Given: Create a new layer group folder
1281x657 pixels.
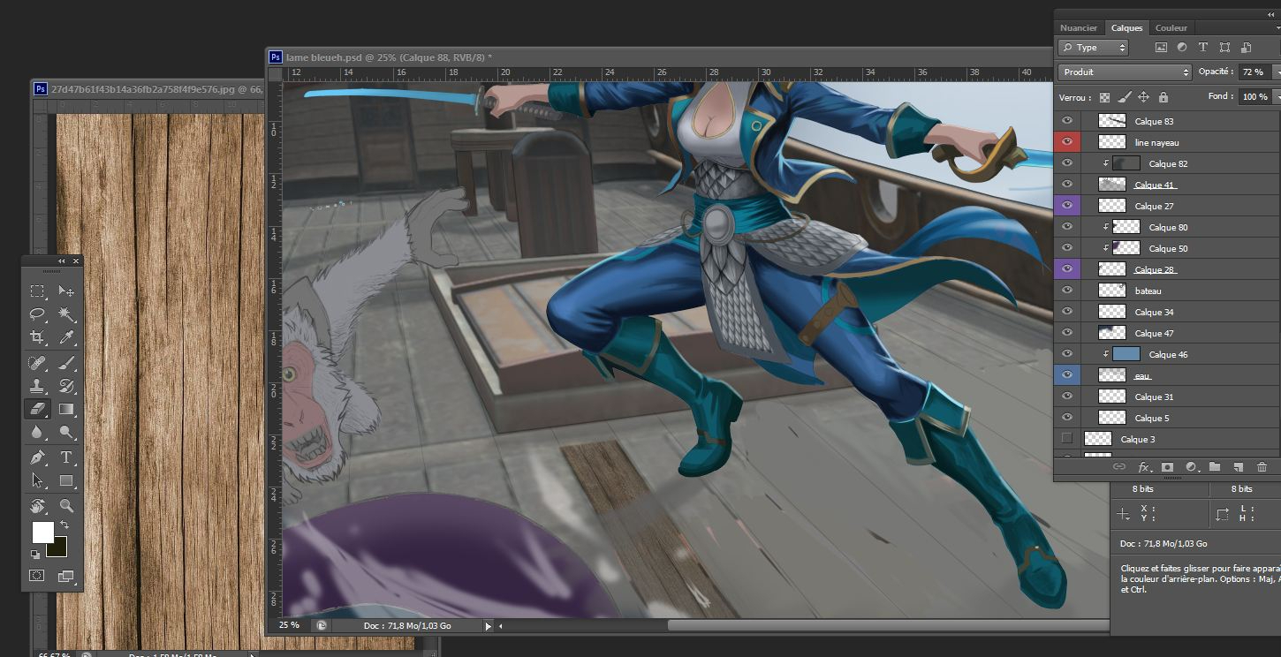Looking at the screenshot, I should tap(1215, 466).
